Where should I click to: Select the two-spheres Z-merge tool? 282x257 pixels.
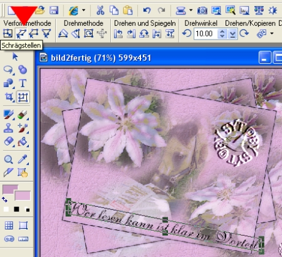[x=23, y=70]
